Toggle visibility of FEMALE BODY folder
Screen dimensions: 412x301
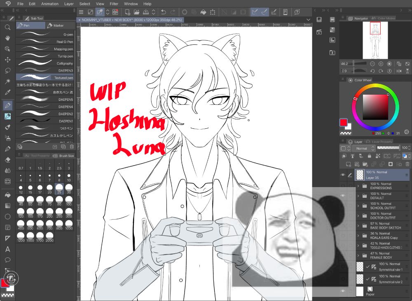[x=343, y=255]
